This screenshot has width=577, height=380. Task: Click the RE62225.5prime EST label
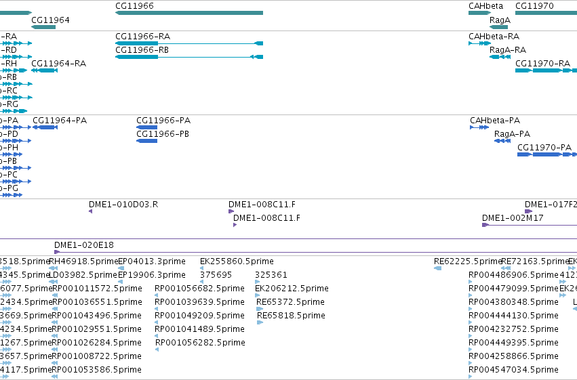(468, 261)
